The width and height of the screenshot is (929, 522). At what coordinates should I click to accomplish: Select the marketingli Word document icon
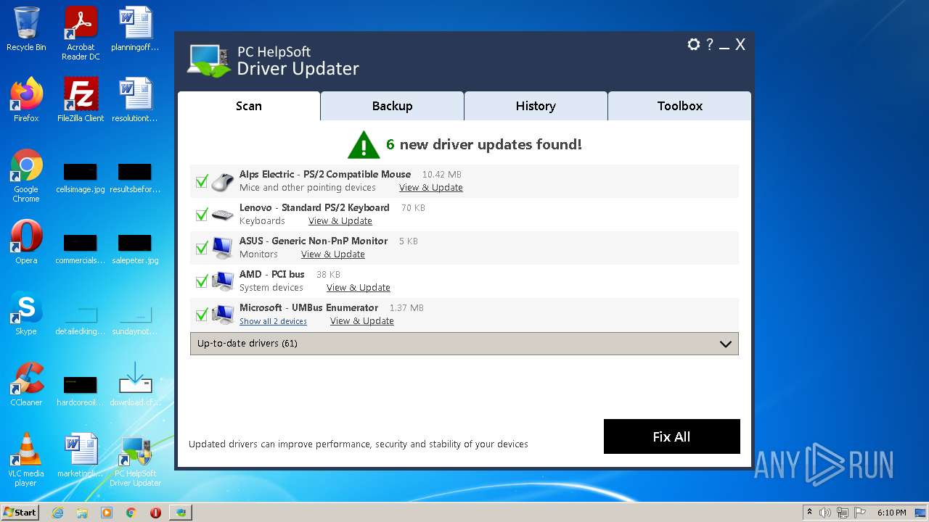click(81, 455)
